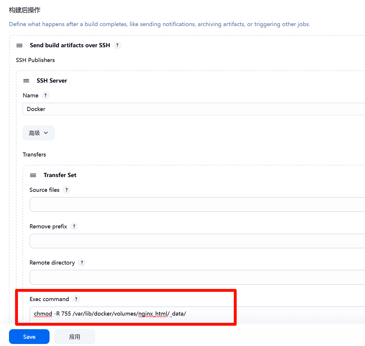Open help for Send build artifacts over SSH
365x346 pixels.
[117, 45]
